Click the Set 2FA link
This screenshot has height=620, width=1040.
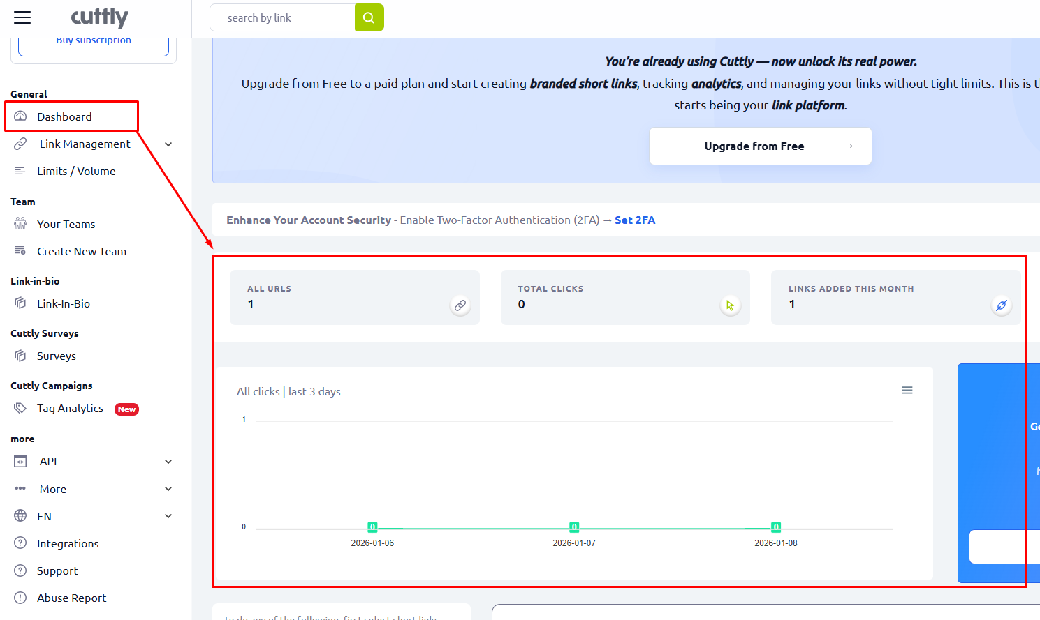(635, 220)
